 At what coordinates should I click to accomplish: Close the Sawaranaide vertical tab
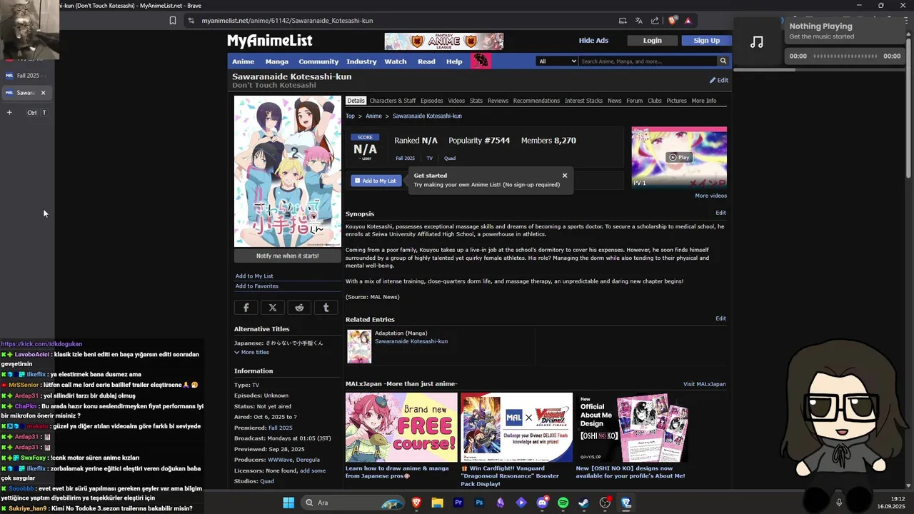[x=43, y=93]
